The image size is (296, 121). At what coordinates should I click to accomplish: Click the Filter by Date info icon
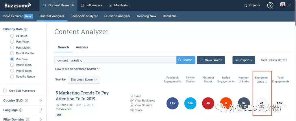[26, 29]
